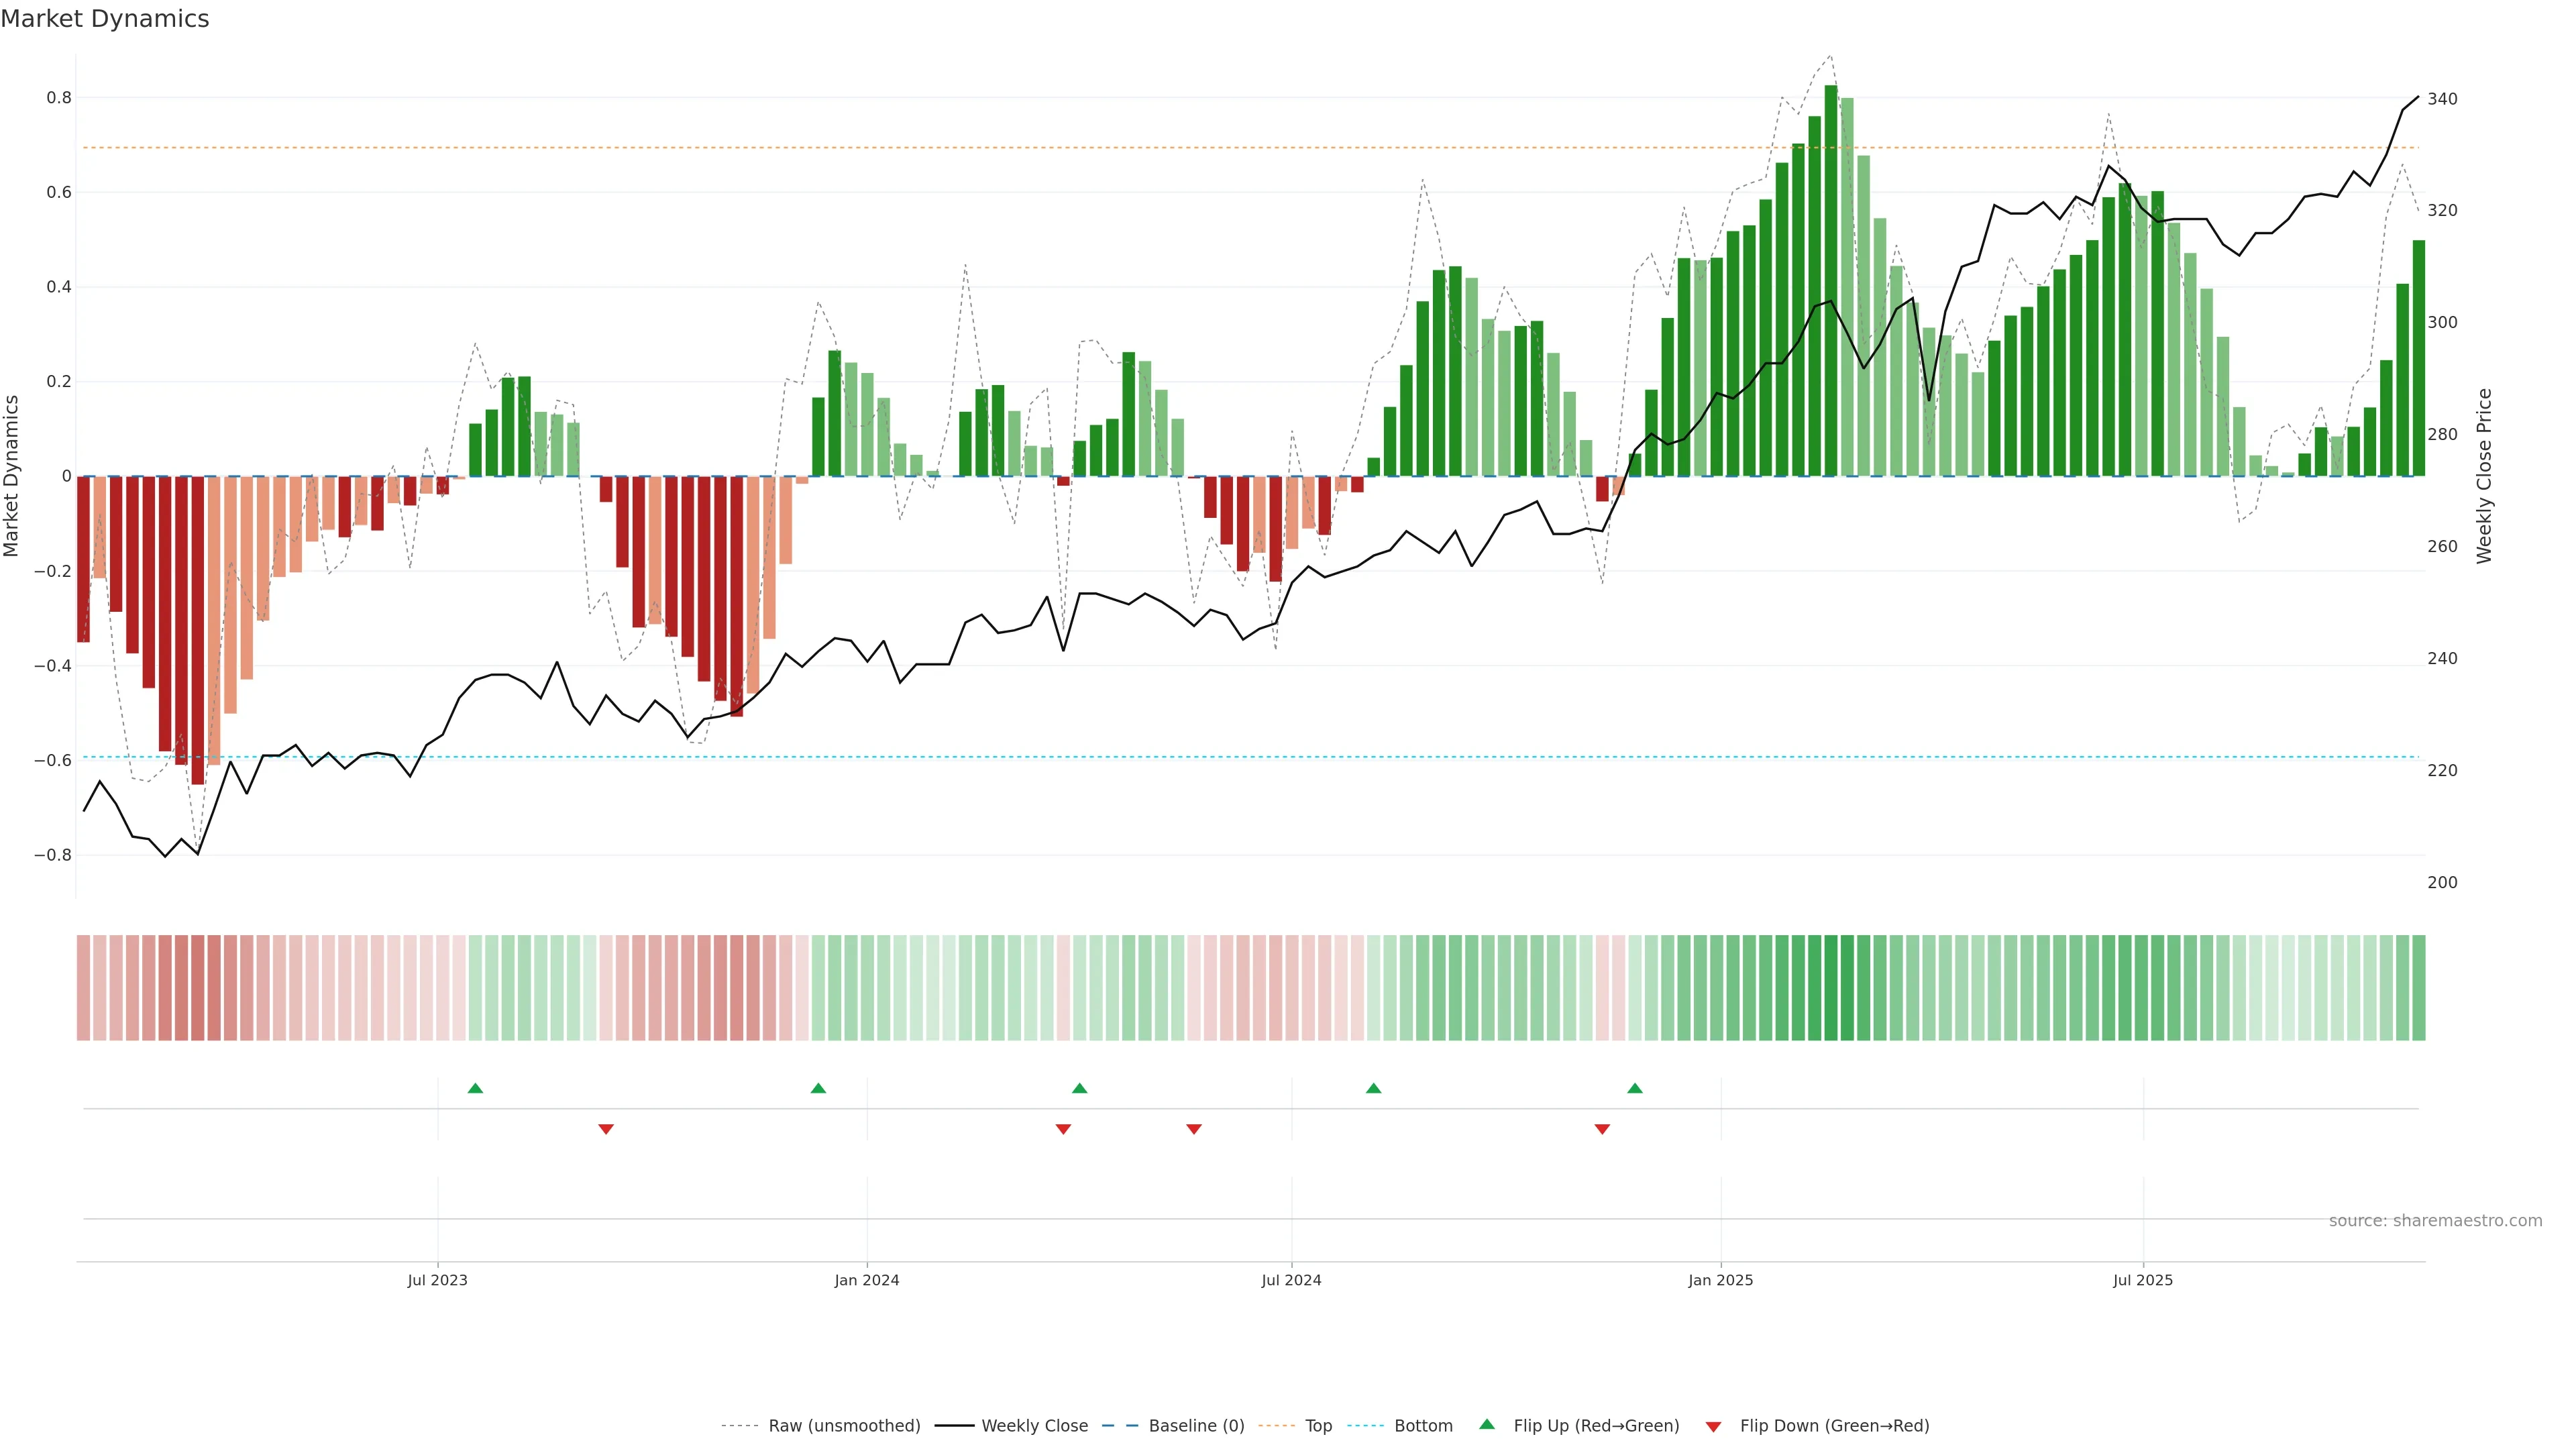
Task: Click the last red Flip Down triangle marker
Action: (x=1602, y=1129)
